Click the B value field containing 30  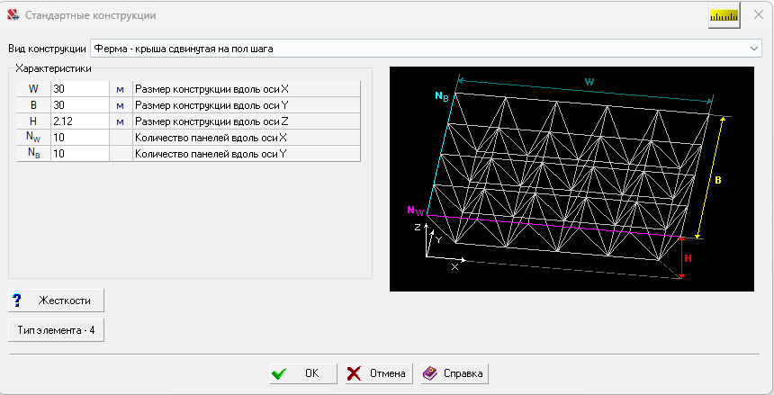click(x=79, y=105)
